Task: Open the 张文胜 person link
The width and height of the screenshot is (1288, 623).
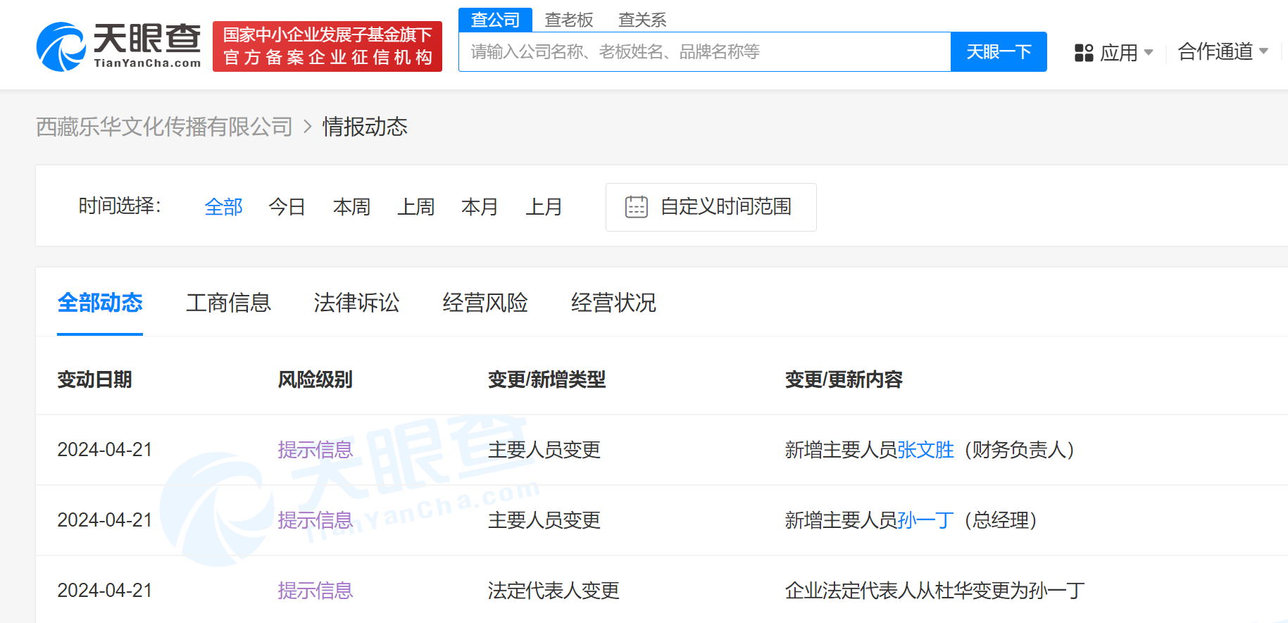Action: pos(925,450)
